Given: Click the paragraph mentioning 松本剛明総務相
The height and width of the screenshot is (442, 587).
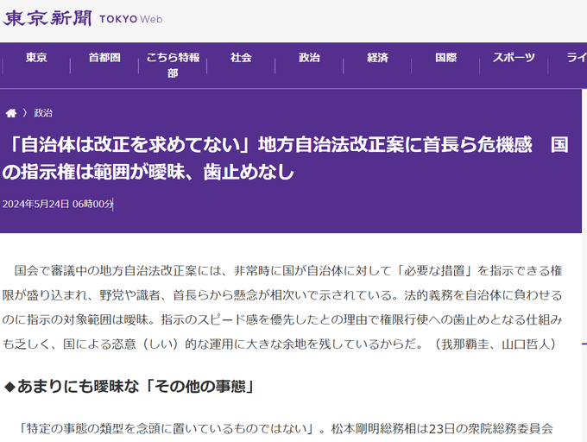Looking at the screenshot, I should coord(287,429).
